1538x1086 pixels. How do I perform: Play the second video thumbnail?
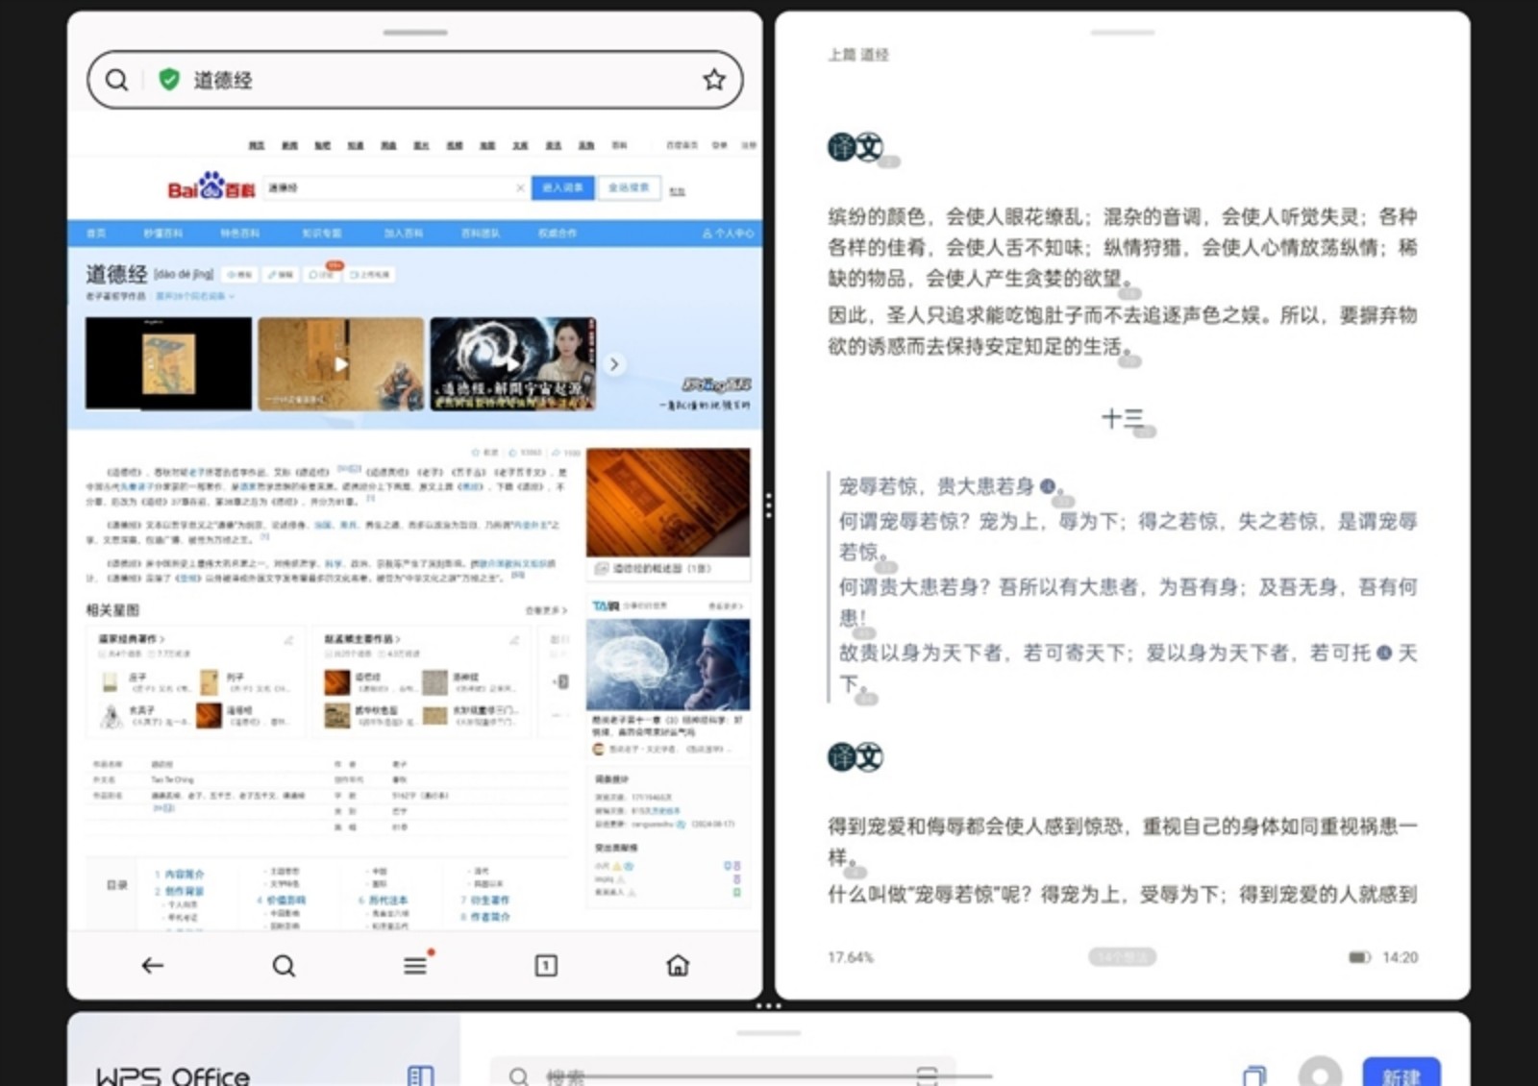pyautogui.click(x=341, y=364)
